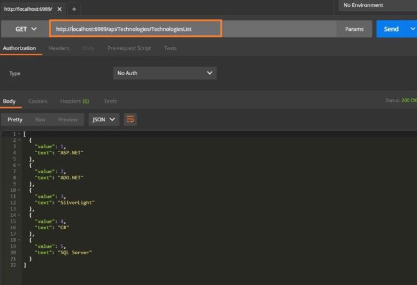417x285 pixels.
Task: Expand the Send button arrow options
Action: [412, 29]
